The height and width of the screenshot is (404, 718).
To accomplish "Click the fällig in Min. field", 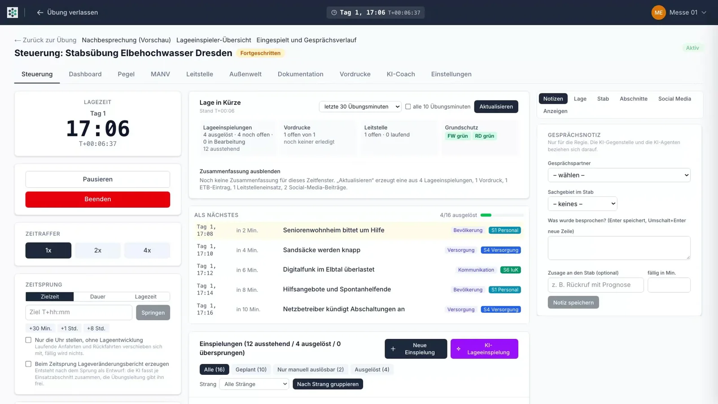I will 669,285.
